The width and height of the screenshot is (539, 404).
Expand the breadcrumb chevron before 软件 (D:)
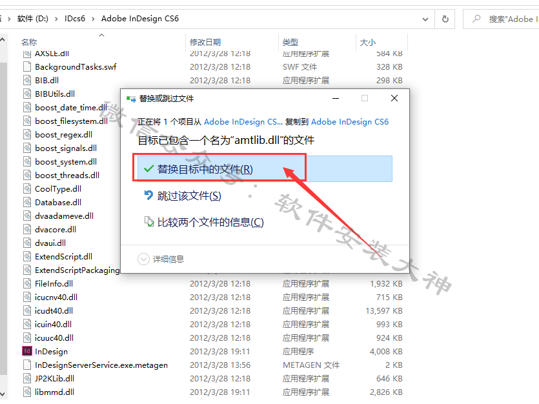9,19
